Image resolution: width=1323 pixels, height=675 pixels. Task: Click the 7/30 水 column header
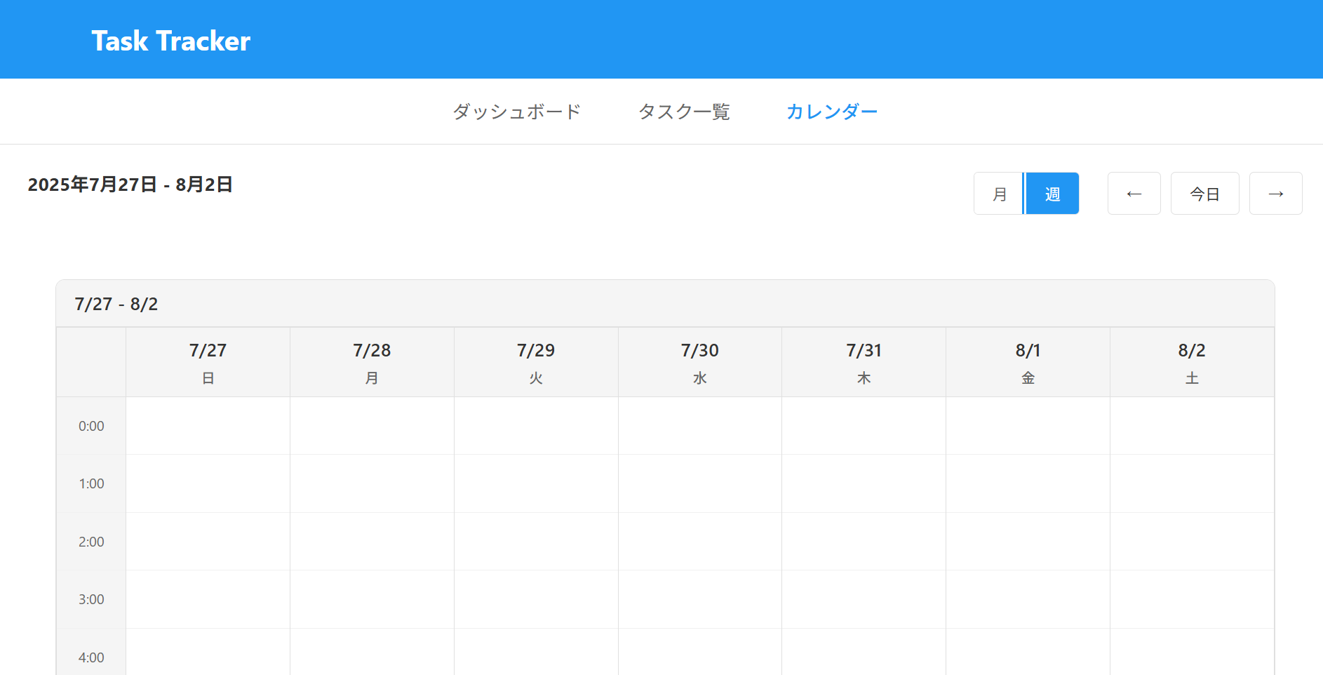[x=700, y=362]
